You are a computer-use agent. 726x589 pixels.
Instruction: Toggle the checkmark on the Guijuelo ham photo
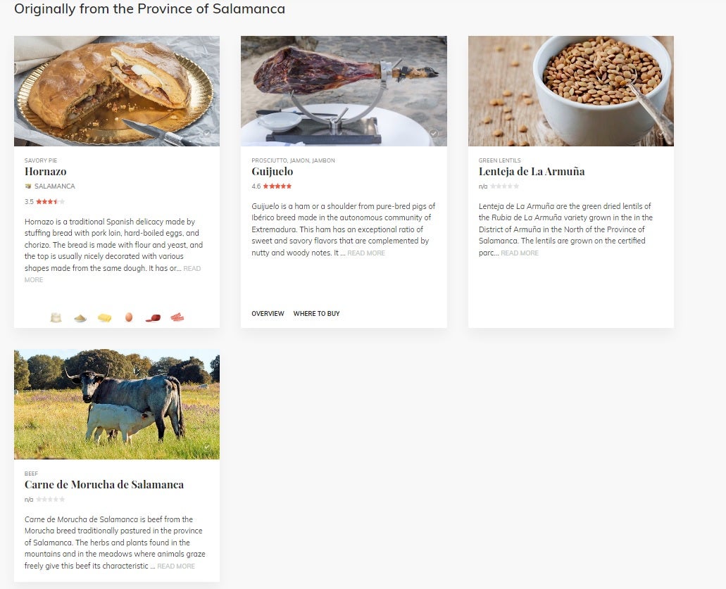(433, 133)
